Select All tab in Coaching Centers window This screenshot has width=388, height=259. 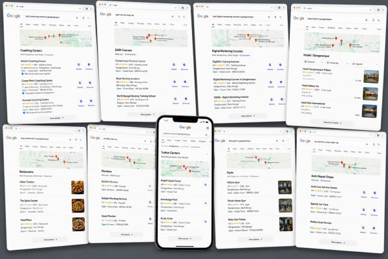point(21,25)
